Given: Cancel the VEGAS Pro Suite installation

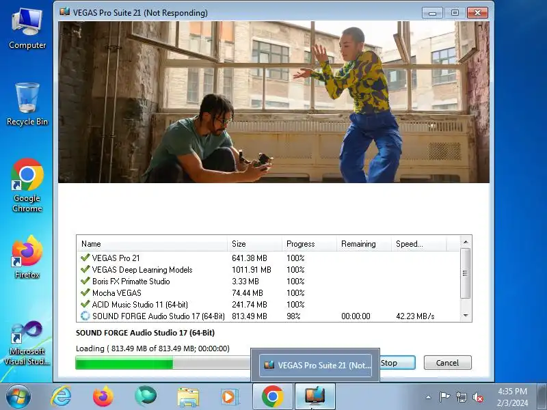Looking at the screenshot, I should [x=448, y=363].
